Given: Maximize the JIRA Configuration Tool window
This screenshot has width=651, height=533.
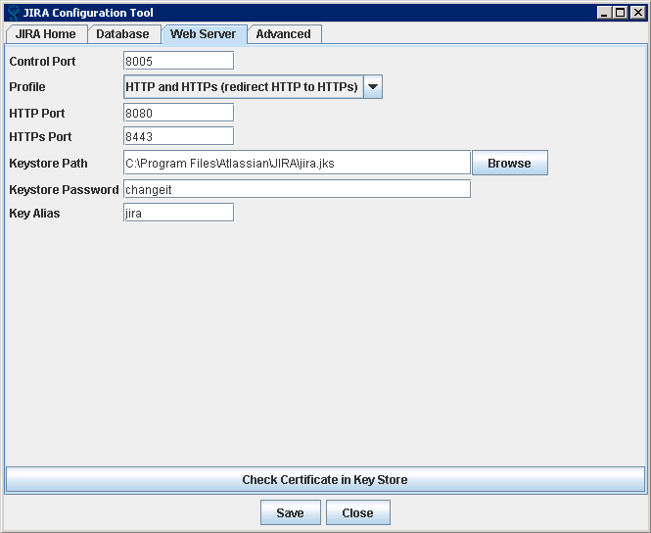Looking at the screenshot, I should pos(620,13).
